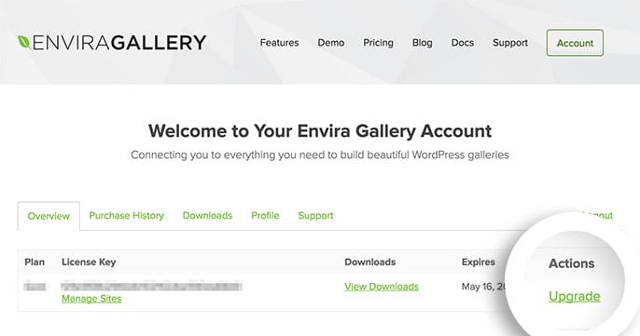The width and height of the screenshot is (640, 336).
Task: Click the Envira Gallery leaf logo
Action: coord(23,42)
